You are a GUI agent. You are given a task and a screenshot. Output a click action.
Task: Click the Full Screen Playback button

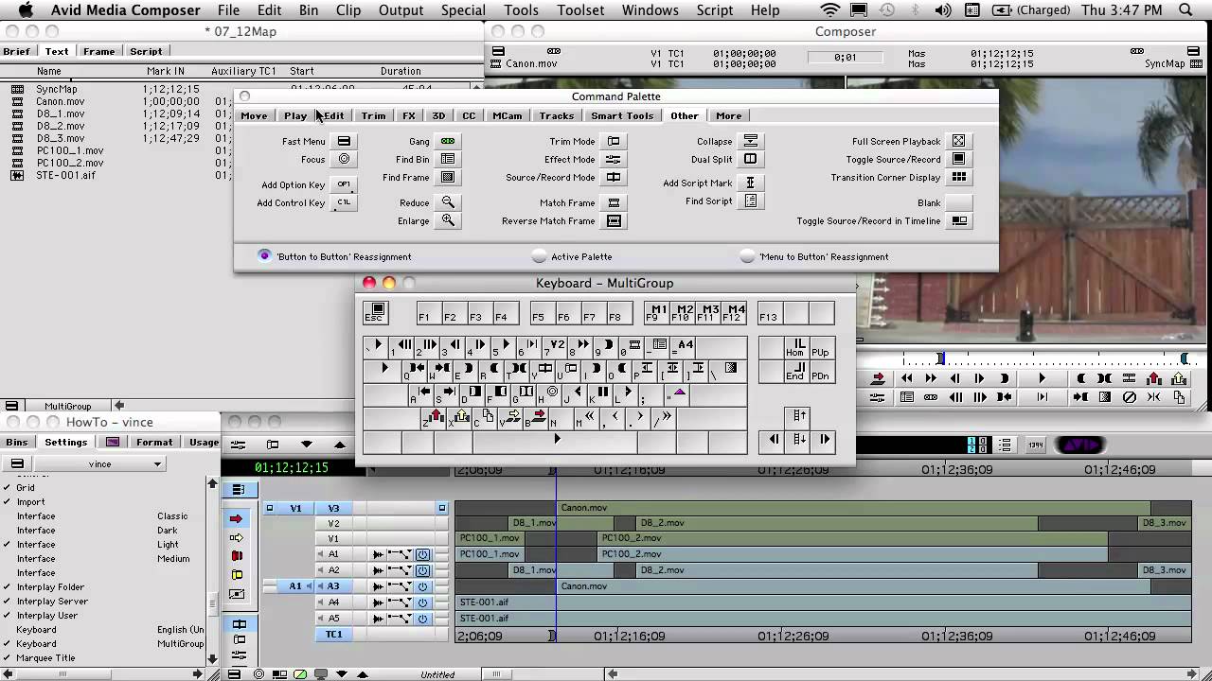coord(959,141)
